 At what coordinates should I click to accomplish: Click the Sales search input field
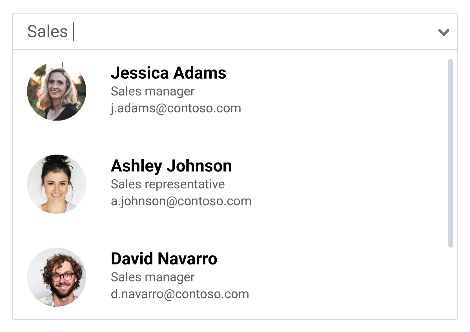(225, 32)
